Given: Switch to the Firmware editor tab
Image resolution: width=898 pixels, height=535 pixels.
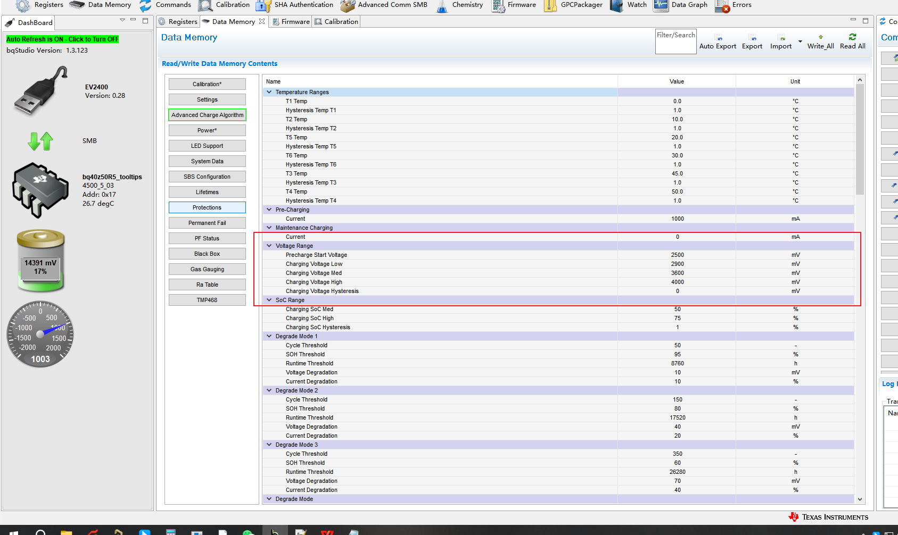Looking at the screenshot, I should coord(291,22).
